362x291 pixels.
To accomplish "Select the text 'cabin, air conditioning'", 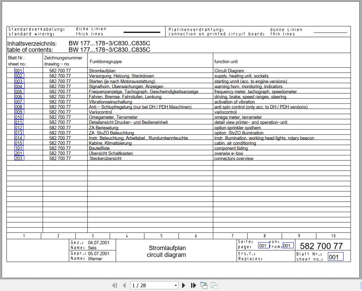I will (235, 143).
